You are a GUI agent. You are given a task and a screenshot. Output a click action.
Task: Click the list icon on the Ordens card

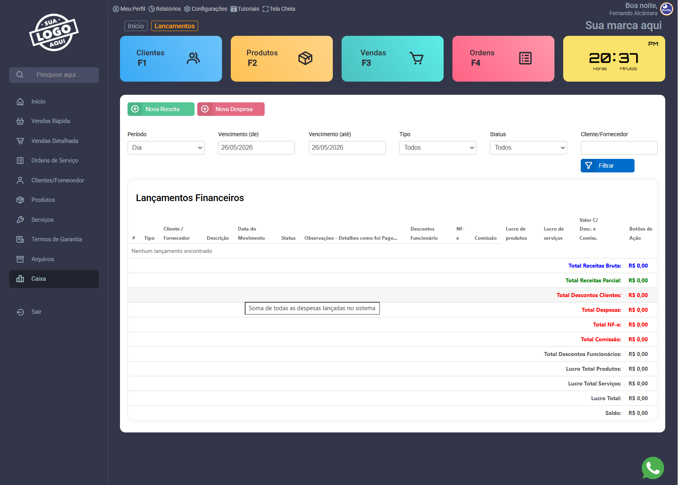coord(525,59)
